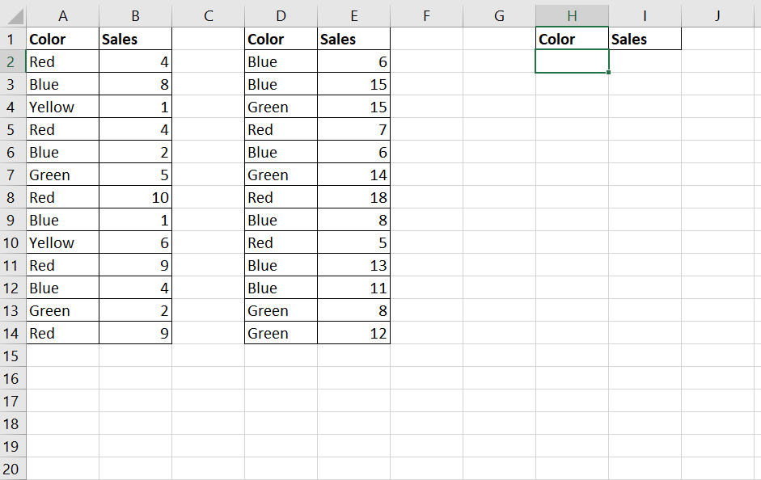761x480 pixels.
Task: Click the fill handle of the selected cell
Action: [608, 73]
